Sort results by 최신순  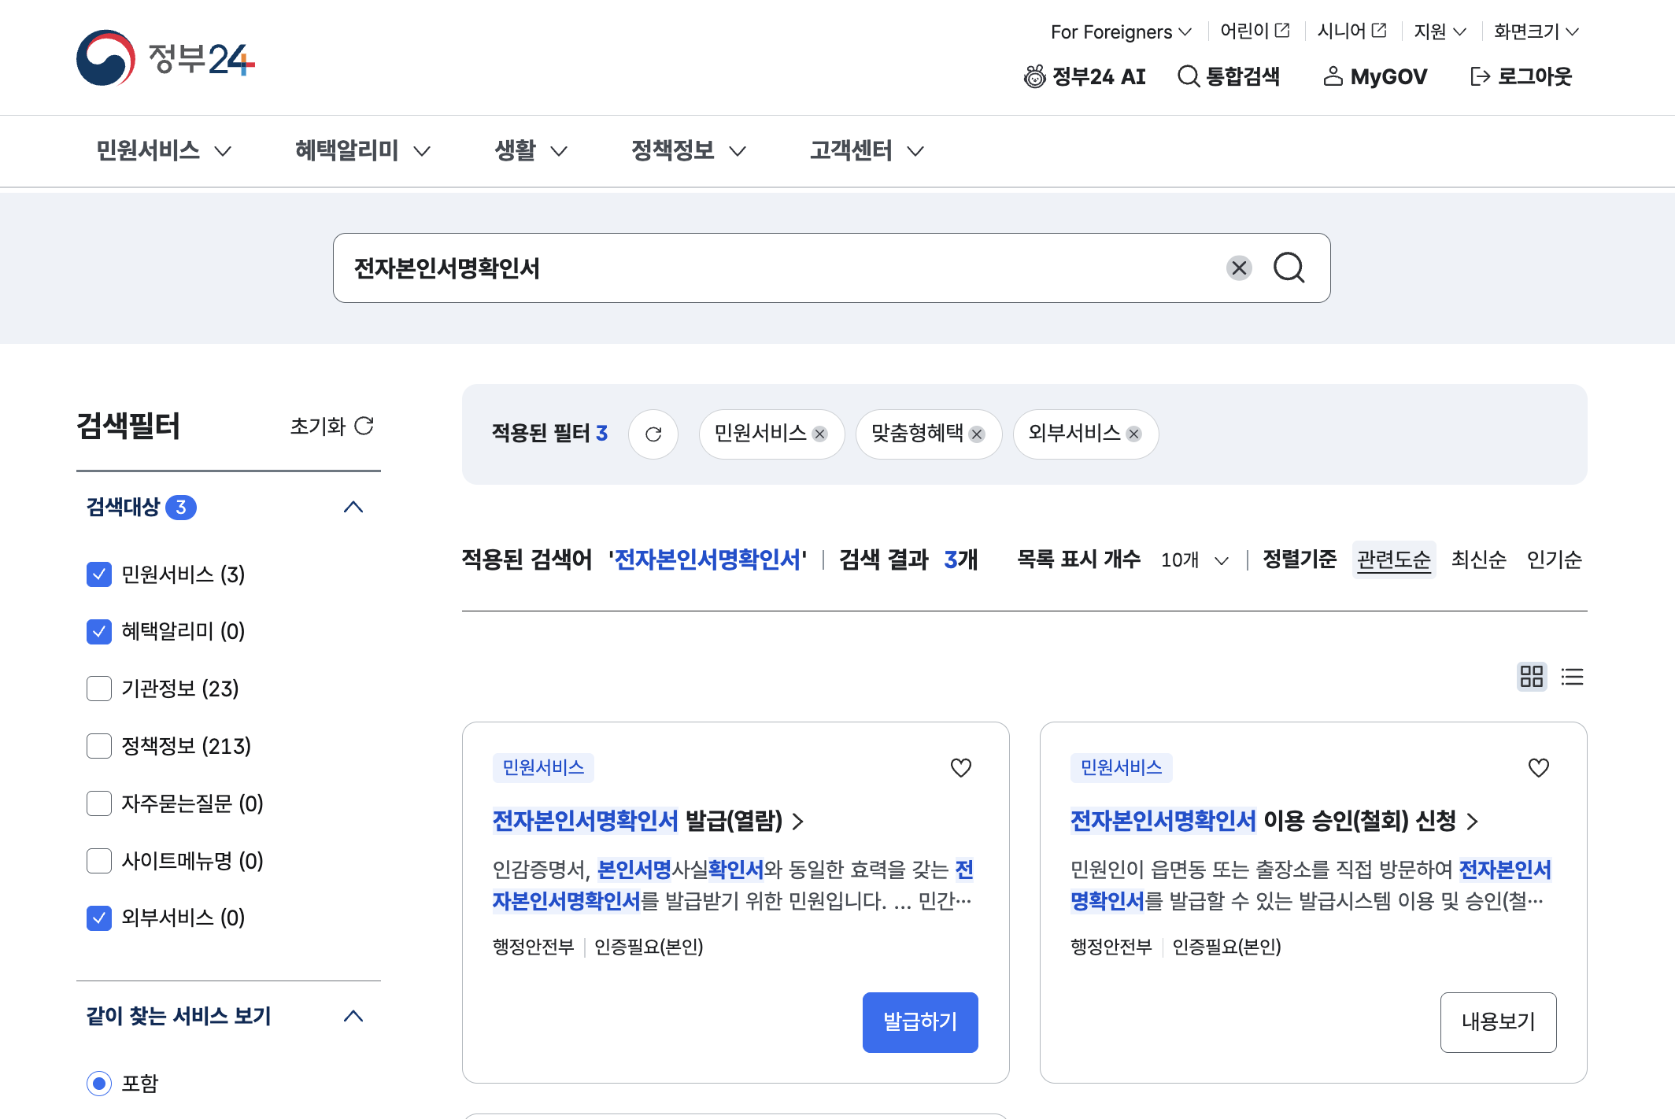point(1478,559)
